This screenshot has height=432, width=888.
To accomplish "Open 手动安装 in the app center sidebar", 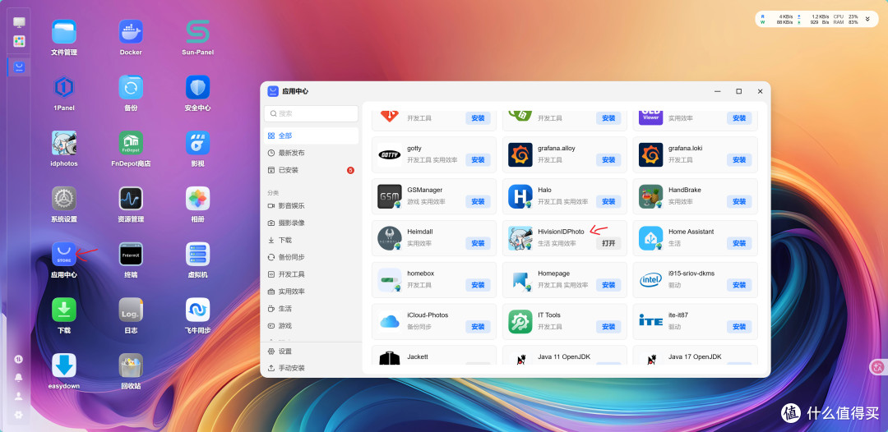I will click(x=311, y=368).
